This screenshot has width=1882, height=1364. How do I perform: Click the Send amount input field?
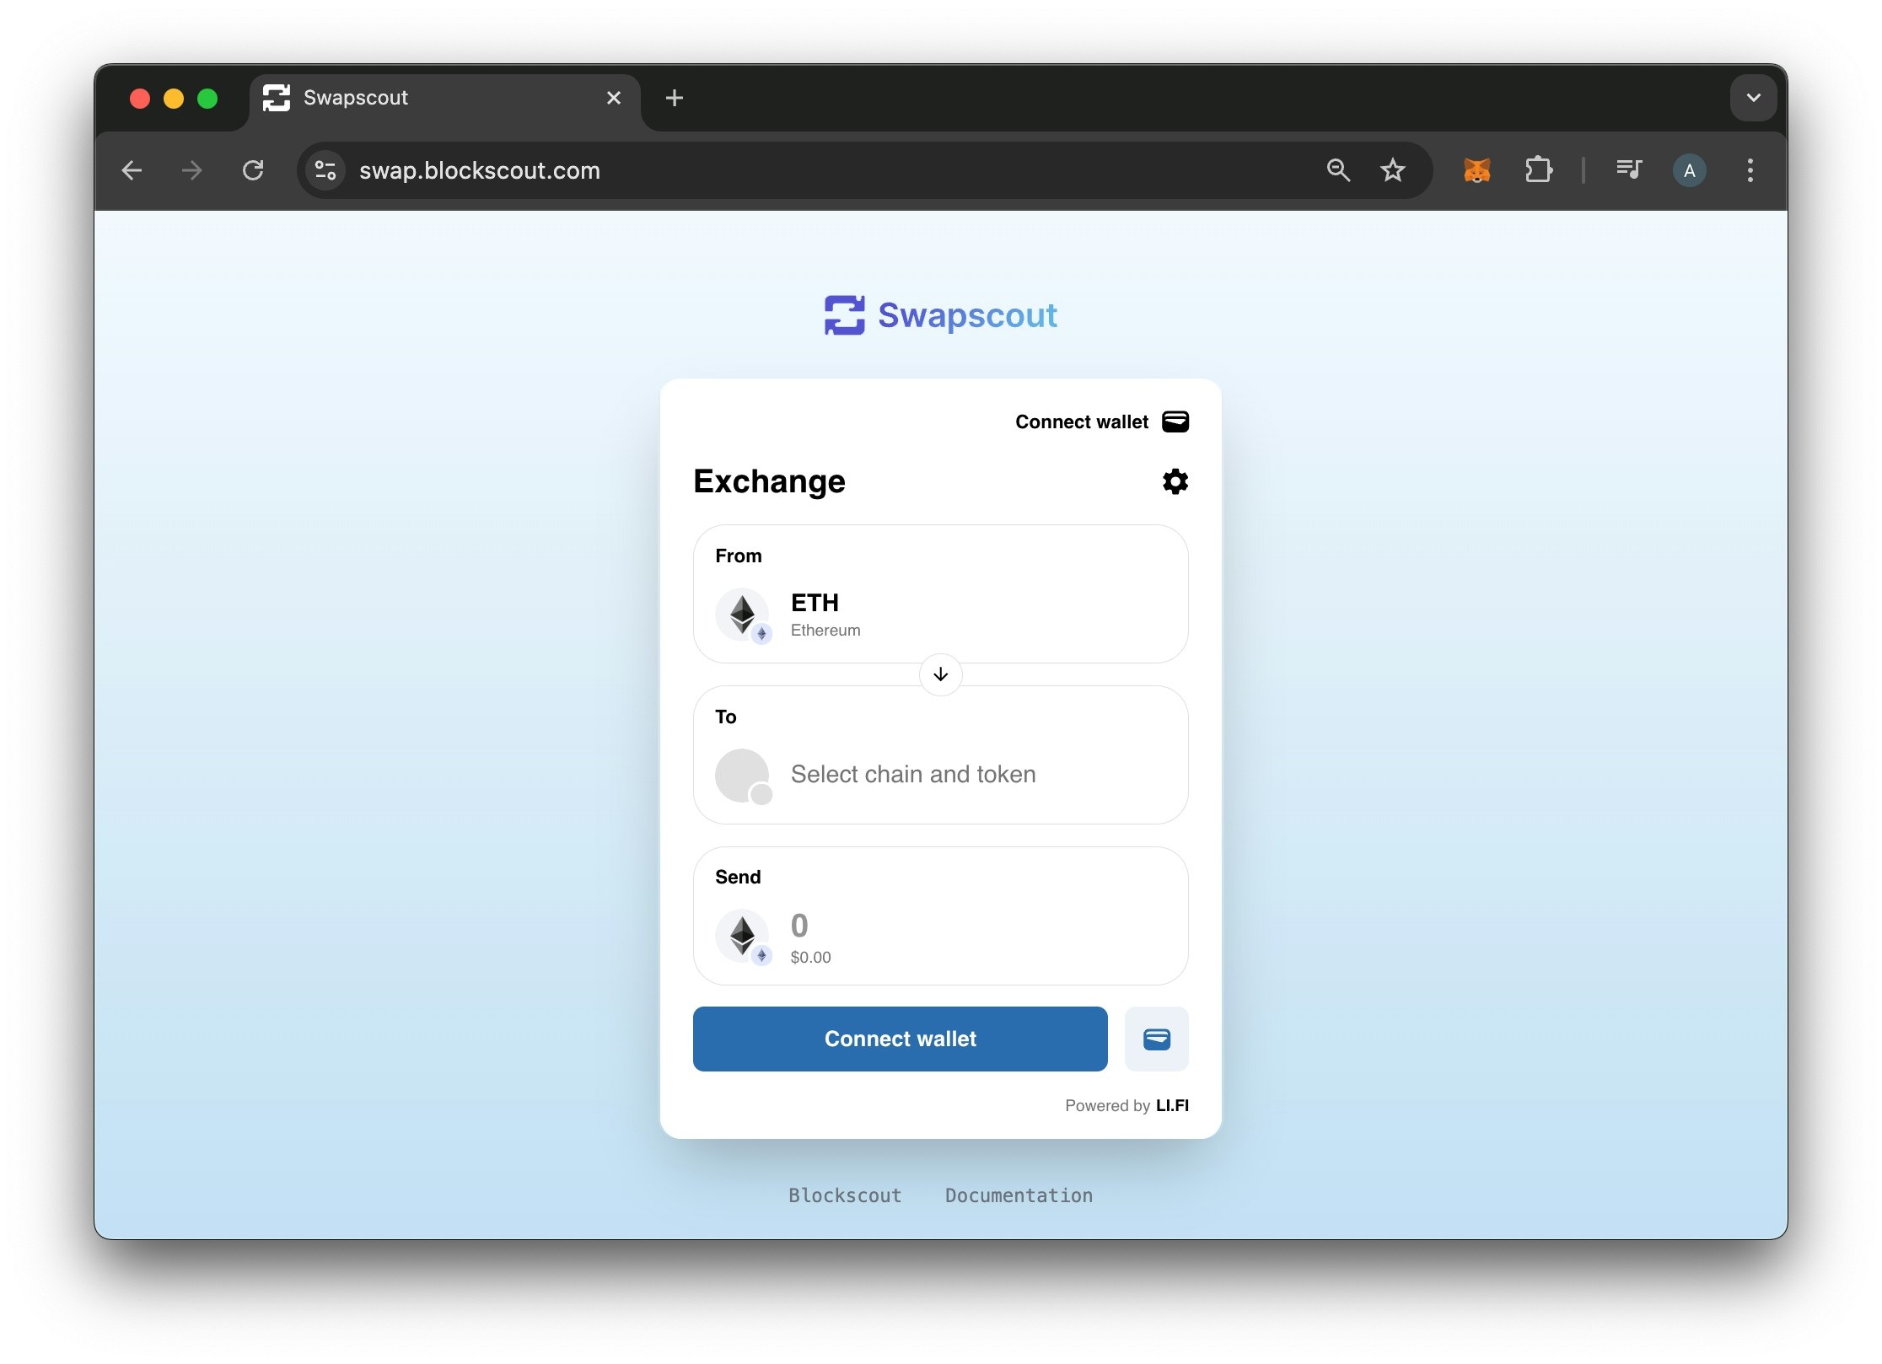(x=941, y=916)
